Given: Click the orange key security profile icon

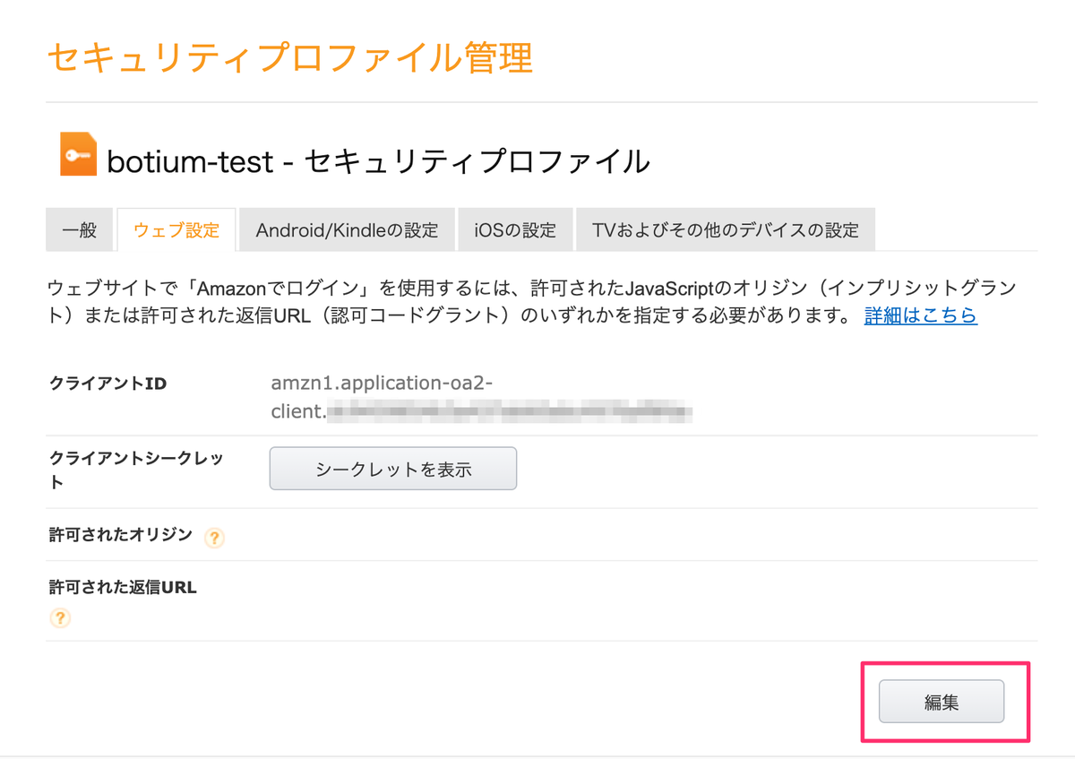Looking at the screenshot, I should coord(78,154).
